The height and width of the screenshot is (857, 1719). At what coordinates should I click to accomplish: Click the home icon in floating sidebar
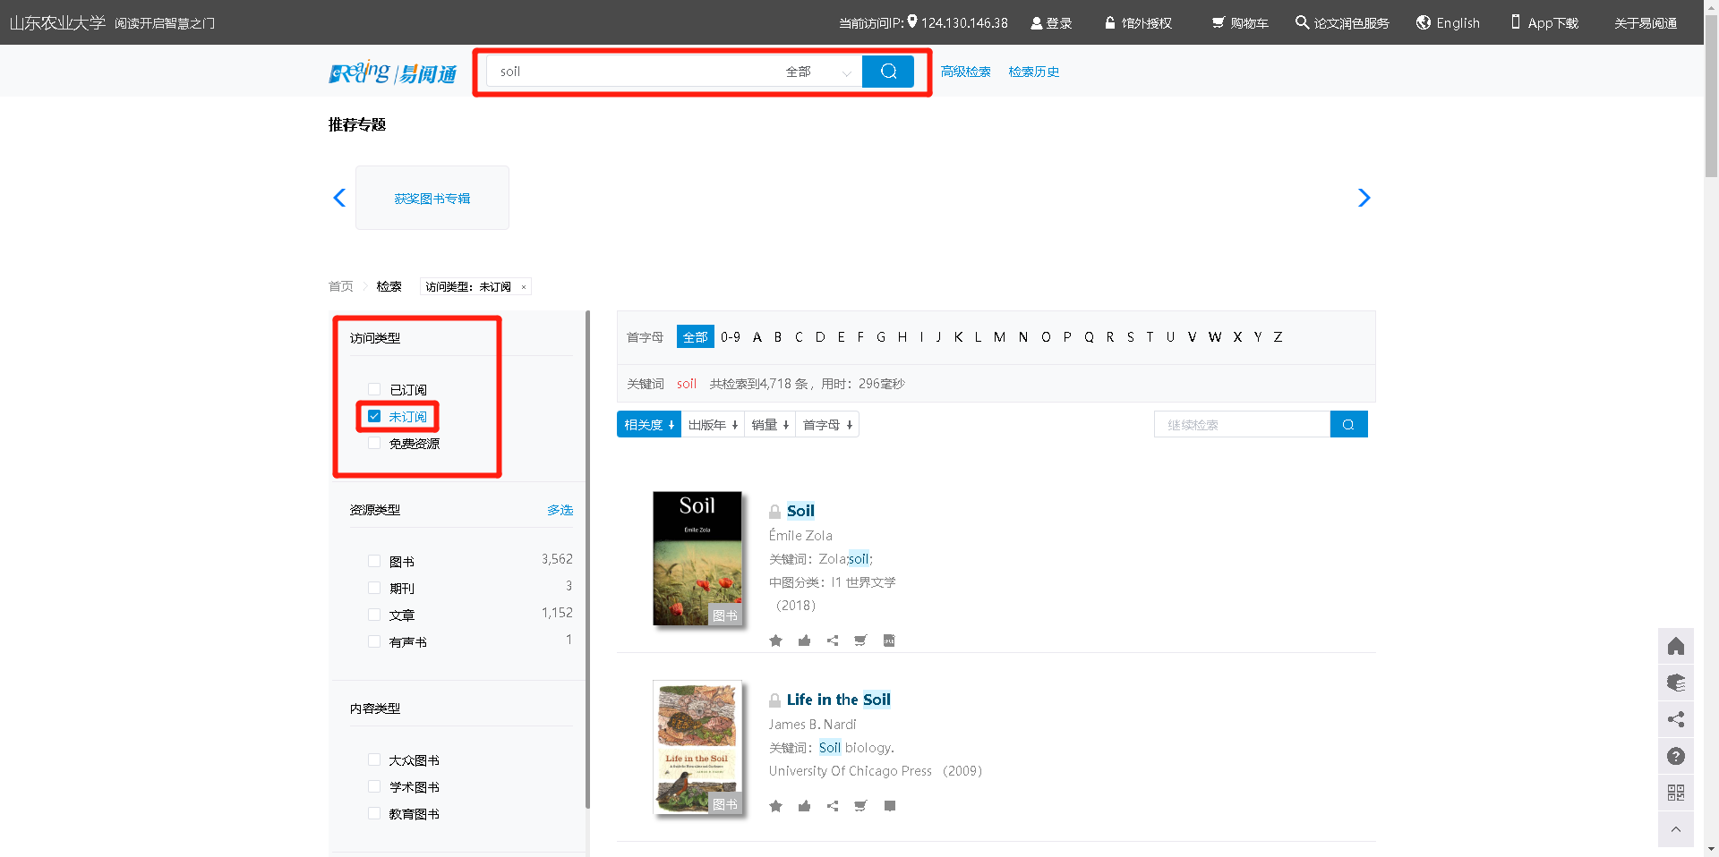[x=1675, y=647]
